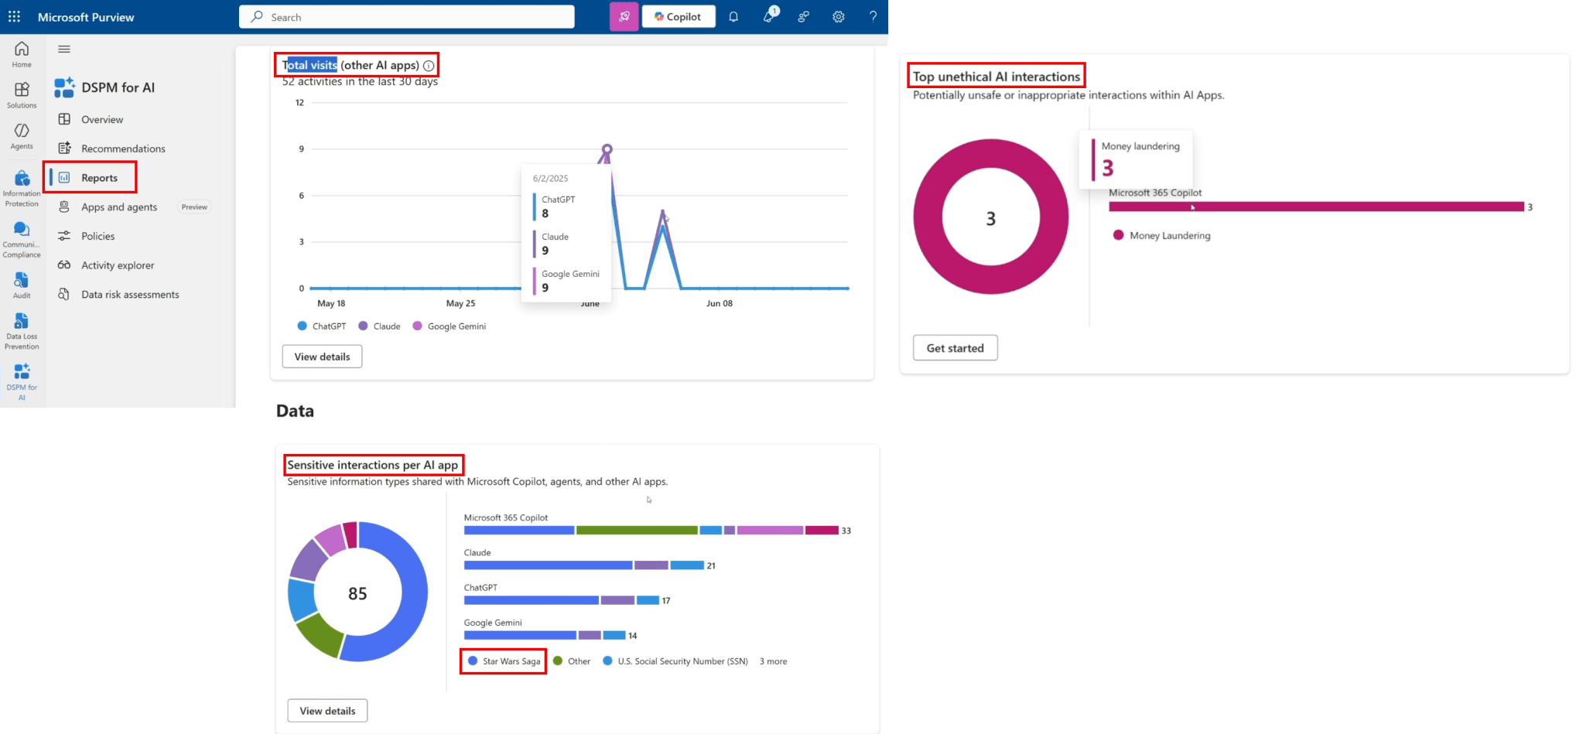This screenshot has width=1583, height=734.
Task: Toggle Google Gemini legend in visits chart
Action: [450, 326]
